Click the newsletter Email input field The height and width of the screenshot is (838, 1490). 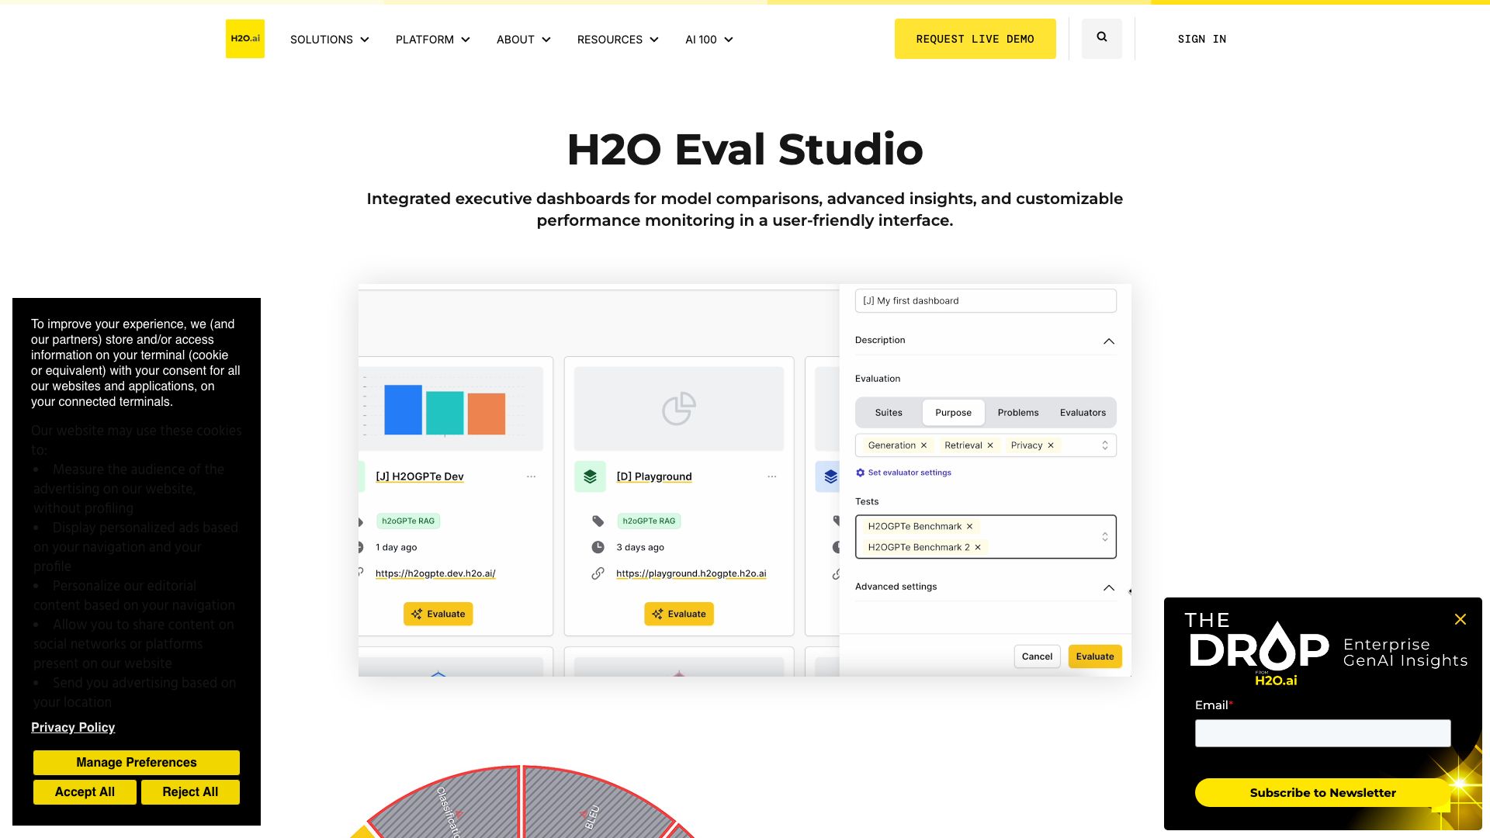click(1322, 733)
